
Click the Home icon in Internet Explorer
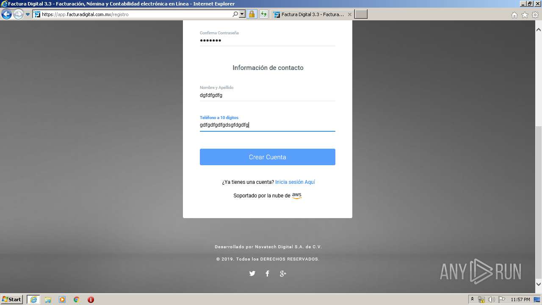point(514,15)
